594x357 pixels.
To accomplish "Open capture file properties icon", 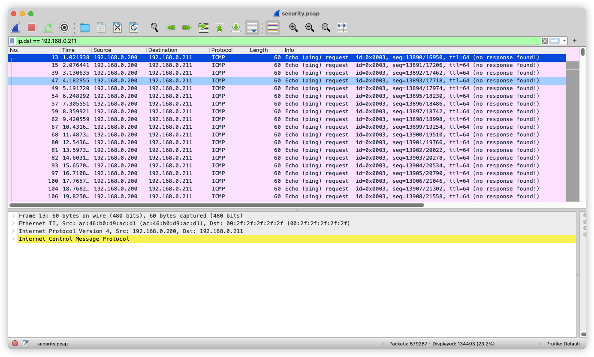I will click(x=26, y=343).
